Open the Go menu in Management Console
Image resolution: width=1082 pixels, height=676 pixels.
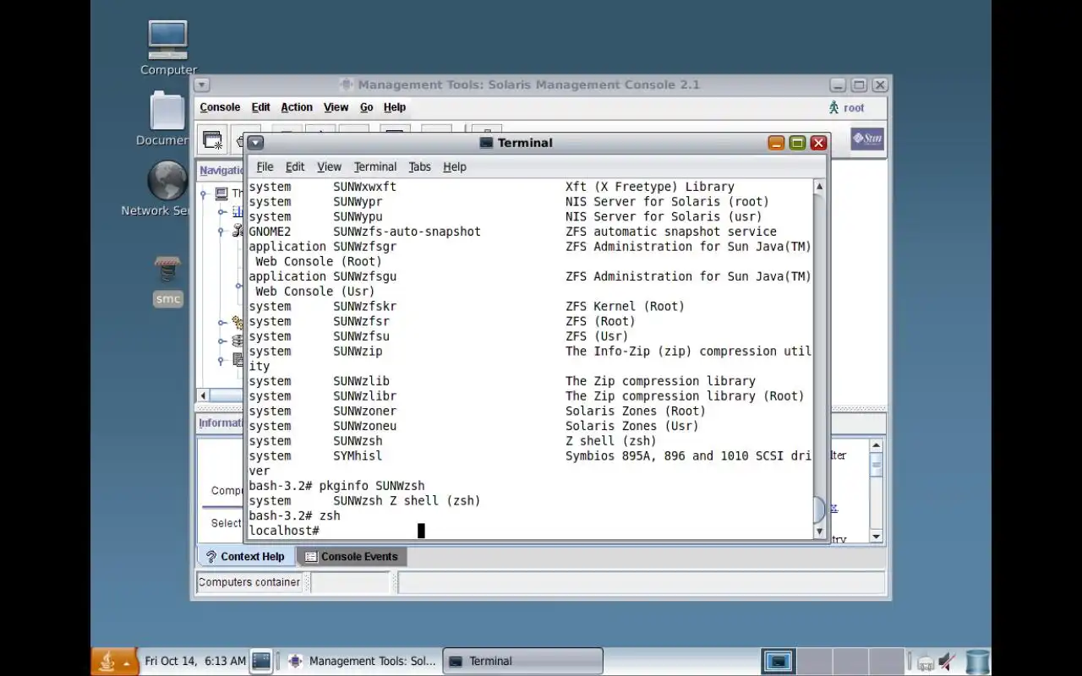pos(366,107)
